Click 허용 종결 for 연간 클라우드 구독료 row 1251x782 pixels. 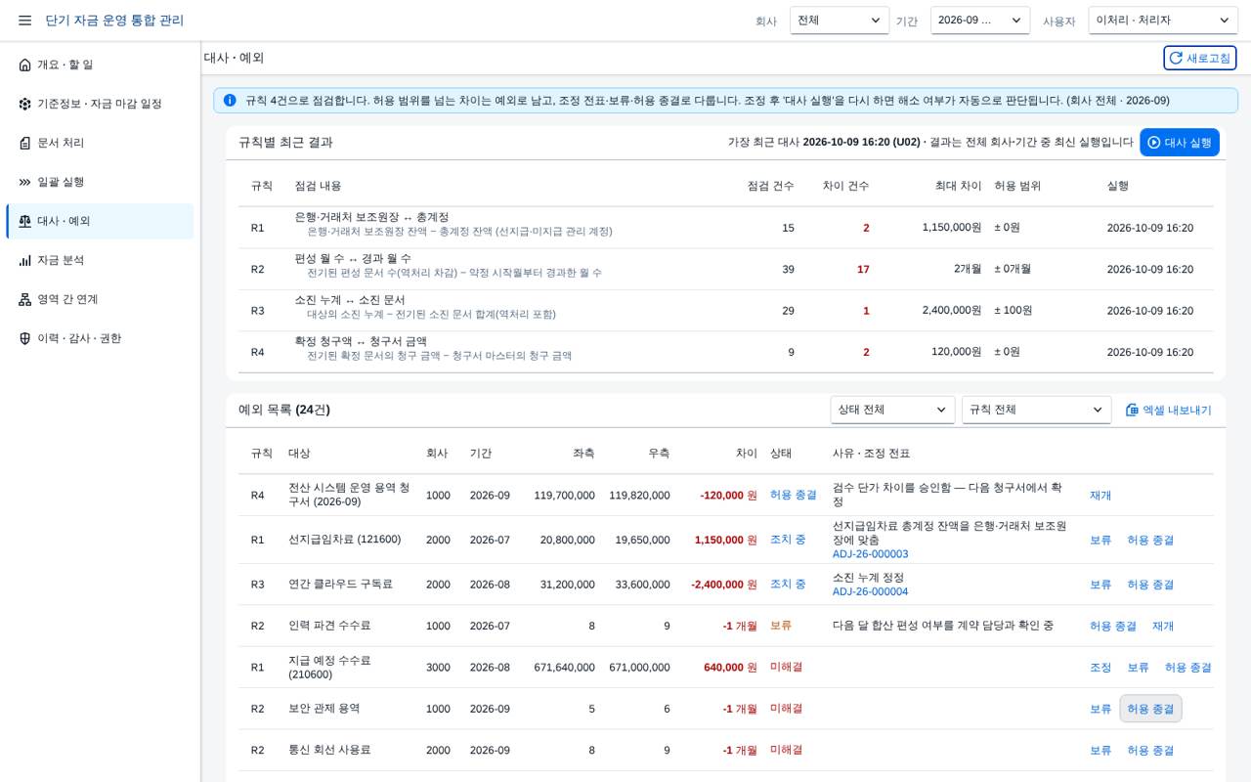[x=1150, y=585]
